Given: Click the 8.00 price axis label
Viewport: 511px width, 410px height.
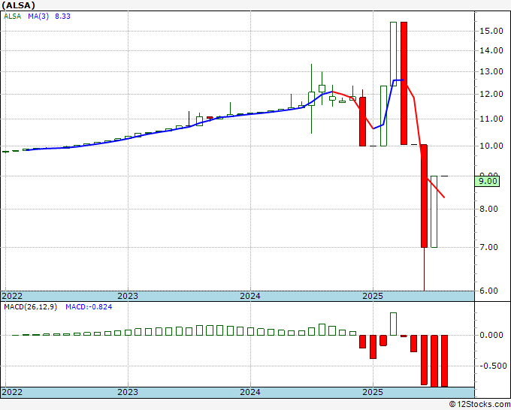Looking at the screenshot, I should tap(489, 209).
